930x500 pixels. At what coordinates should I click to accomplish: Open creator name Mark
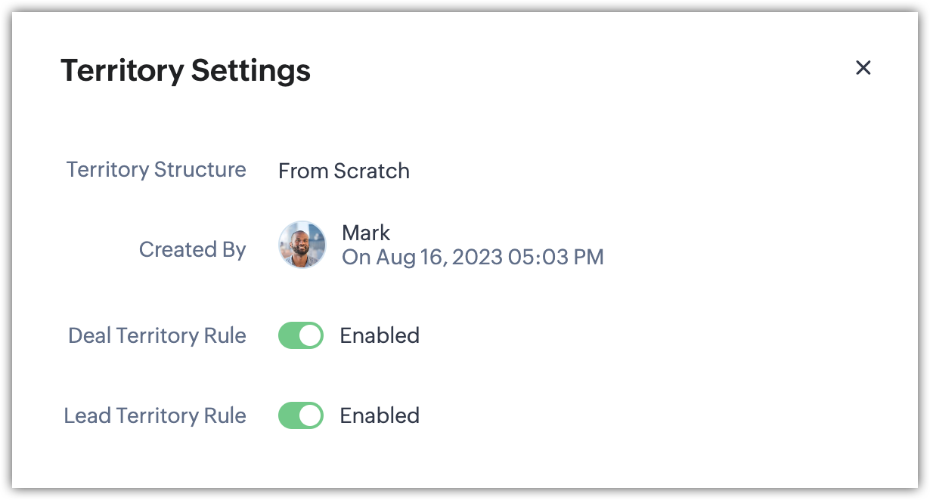(366, 233)
